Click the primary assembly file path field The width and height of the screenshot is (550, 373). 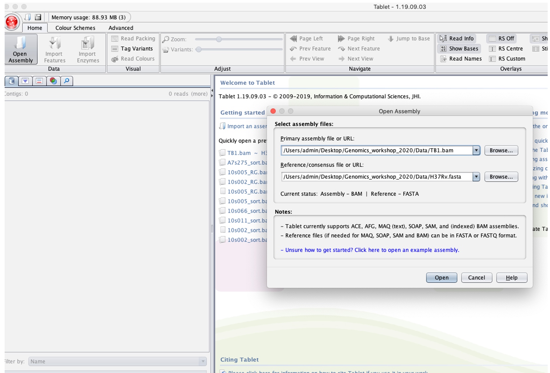(x=377, y=151)
